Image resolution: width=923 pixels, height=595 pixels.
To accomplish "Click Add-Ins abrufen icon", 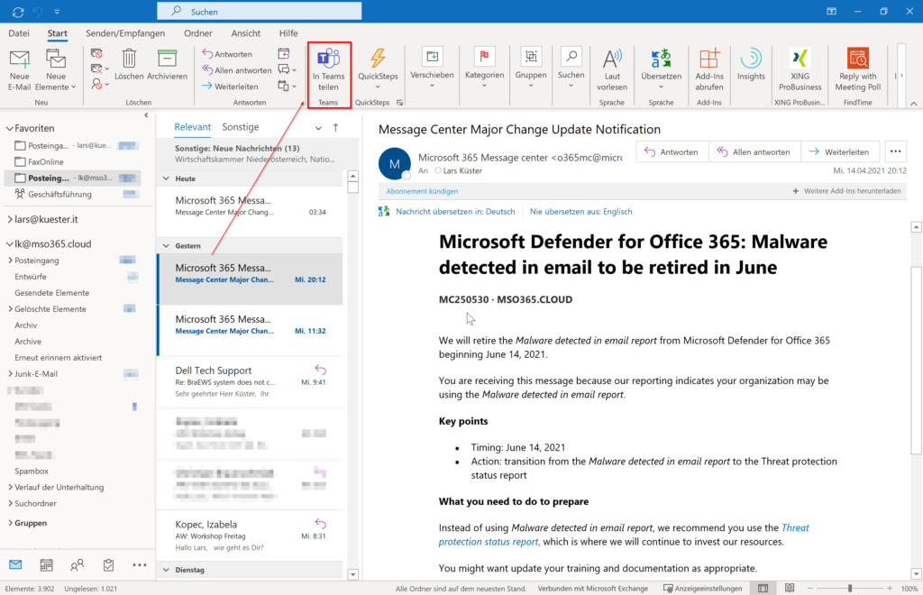I will pyautogui.click(x=709, y=59).
